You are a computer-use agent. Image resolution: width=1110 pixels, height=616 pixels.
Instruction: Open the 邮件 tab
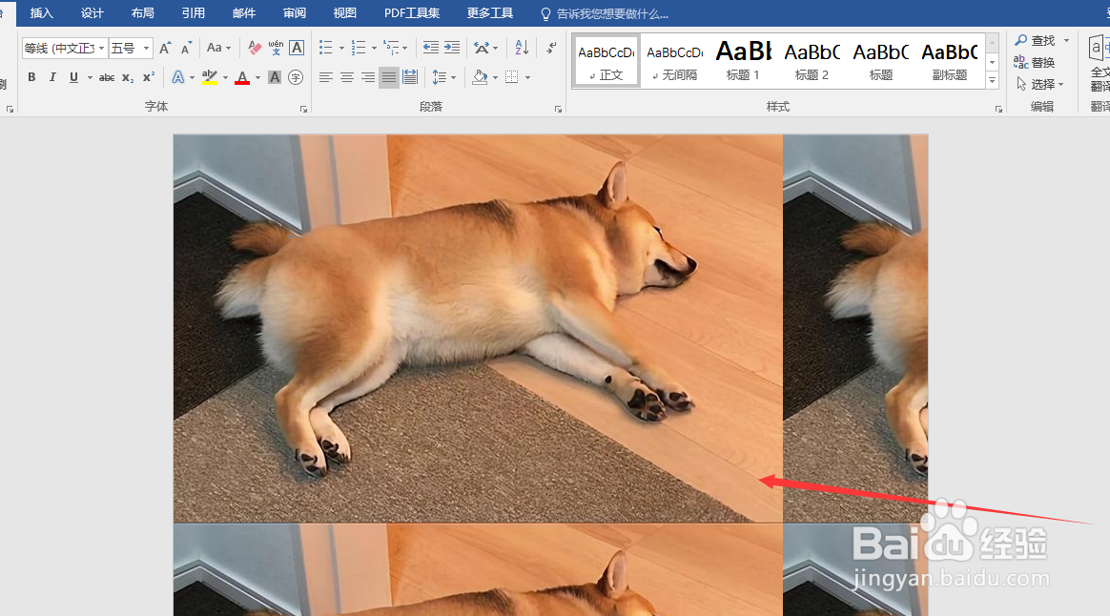[244, 13]
